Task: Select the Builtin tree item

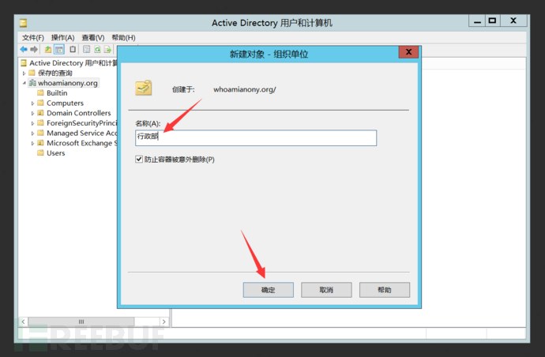Action: click(57, 93)
